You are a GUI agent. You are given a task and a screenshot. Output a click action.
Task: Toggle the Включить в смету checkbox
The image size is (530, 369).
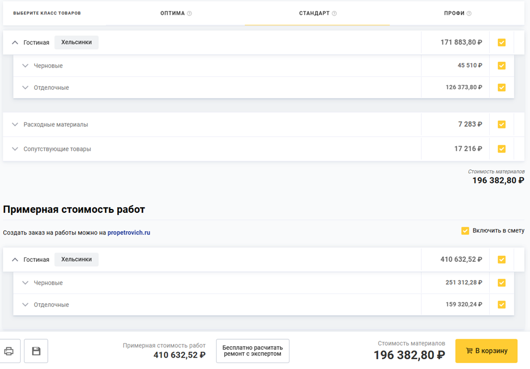click(465, 231)
